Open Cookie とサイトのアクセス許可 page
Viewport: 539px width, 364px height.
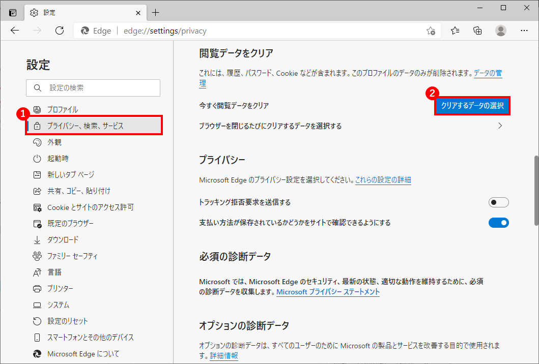tap(93, 207)
